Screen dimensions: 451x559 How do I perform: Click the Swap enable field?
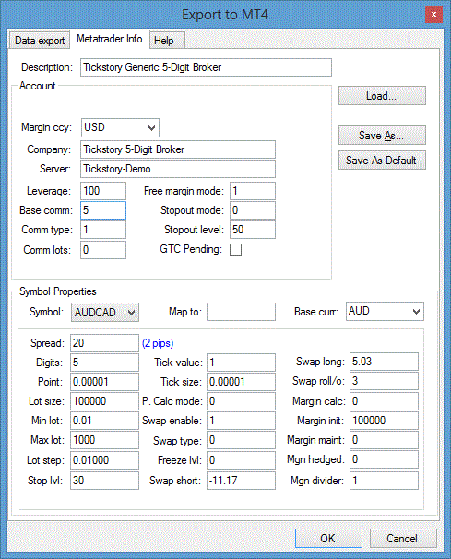[x=241, y=421]
